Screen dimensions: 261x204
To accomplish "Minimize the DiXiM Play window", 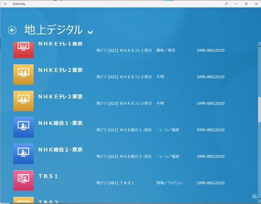I will pos(237,4).
